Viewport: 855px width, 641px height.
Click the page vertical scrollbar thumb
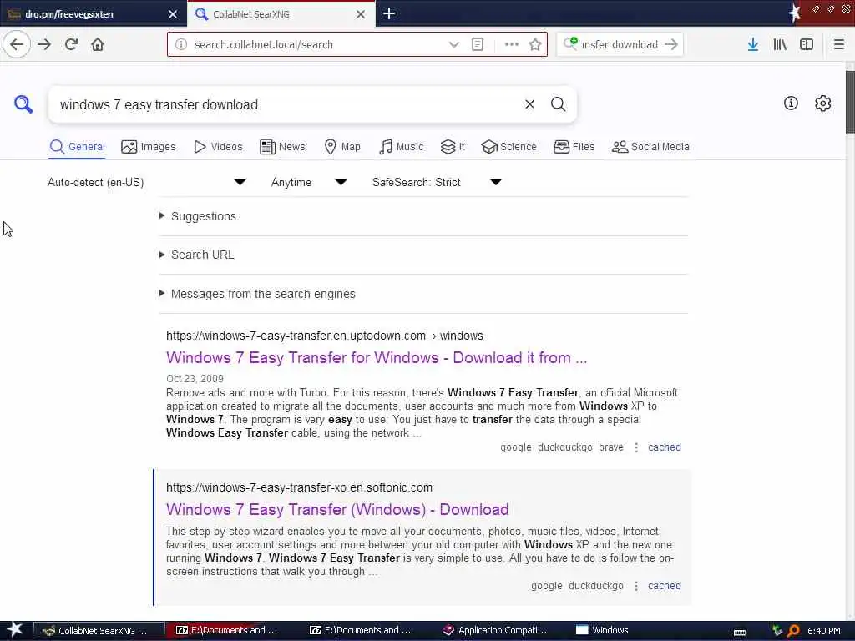pyautogui.click(x=850, y=102)
